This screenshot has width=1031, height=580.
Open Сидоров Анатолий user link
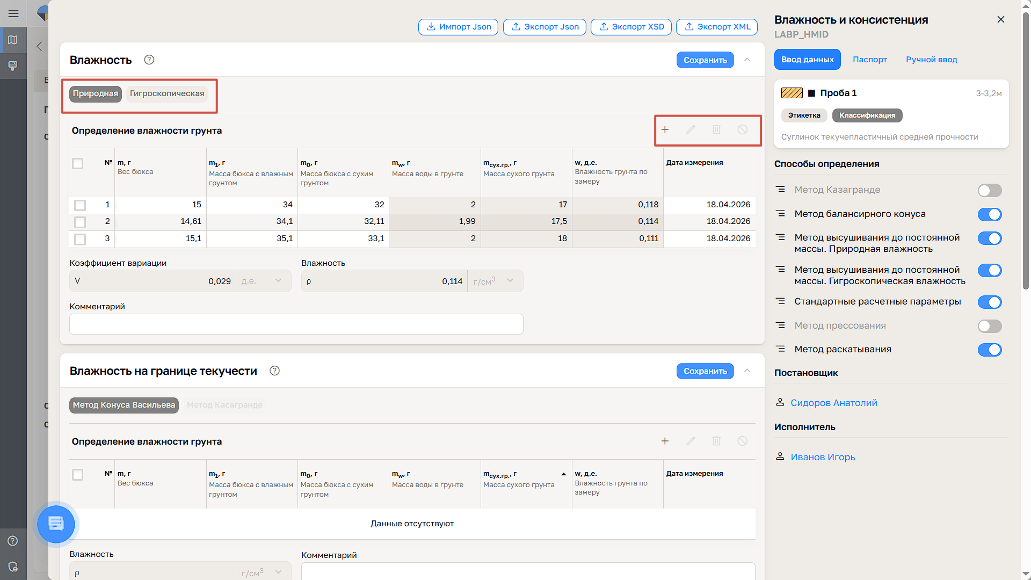(833, 403)
